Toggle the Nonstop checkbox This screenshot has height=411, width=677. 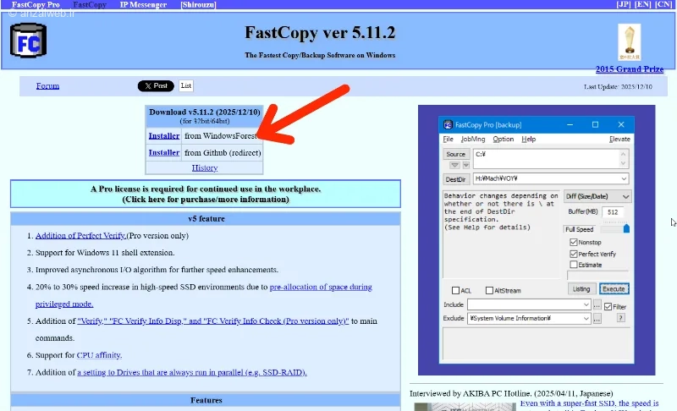[574, 242]
